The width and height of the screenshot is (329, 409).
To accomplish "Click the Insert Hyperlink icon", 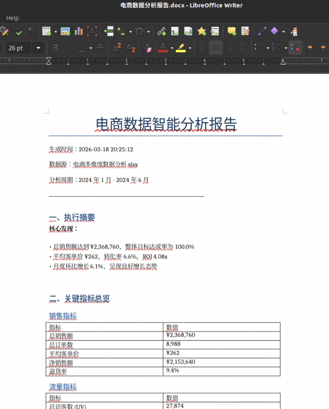I will point(162,32).
